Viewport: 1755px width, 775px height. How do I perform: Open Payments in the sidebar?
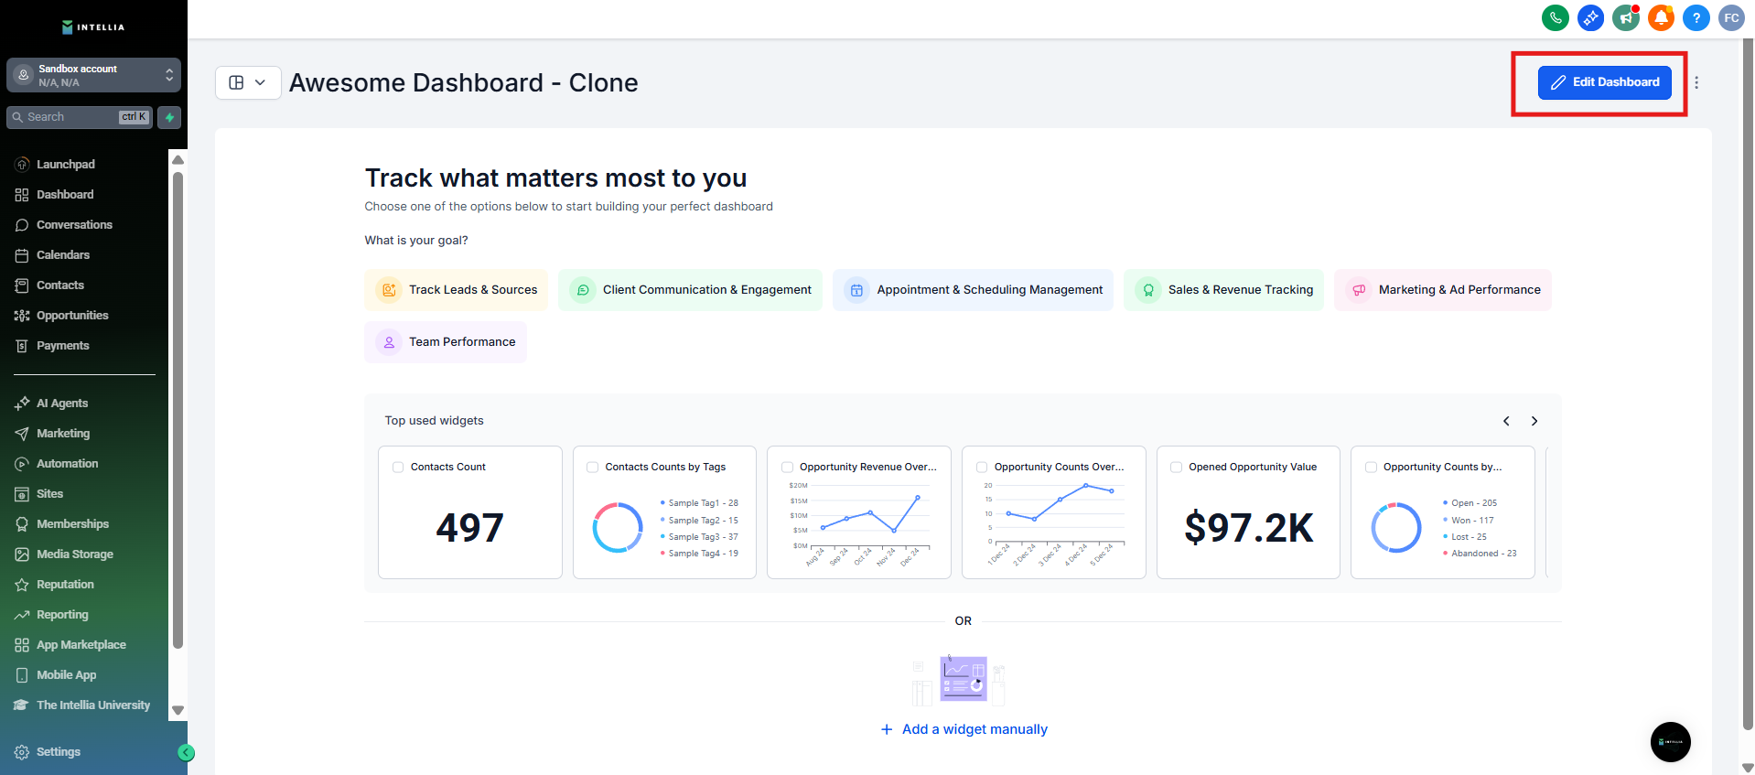point(63,346)
